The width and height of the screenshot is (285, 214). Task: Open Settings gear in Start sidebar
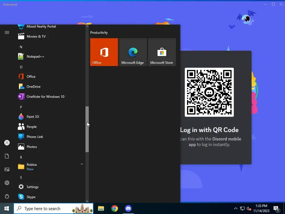point(7,183)
